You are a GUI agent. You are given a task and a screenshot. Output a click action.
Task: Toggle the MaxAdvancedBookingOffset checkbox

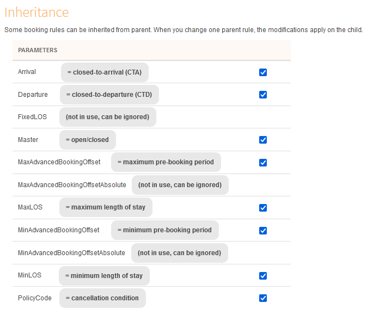(x=263, y=163)
